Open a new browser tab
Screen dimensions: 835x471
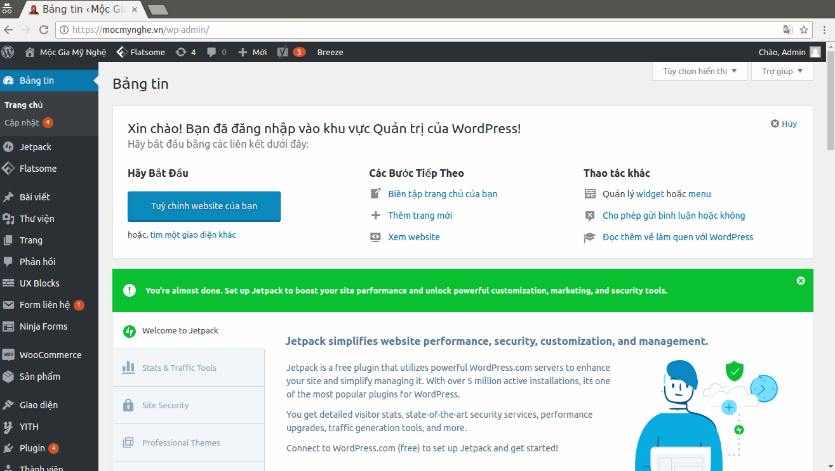[157, 10]
